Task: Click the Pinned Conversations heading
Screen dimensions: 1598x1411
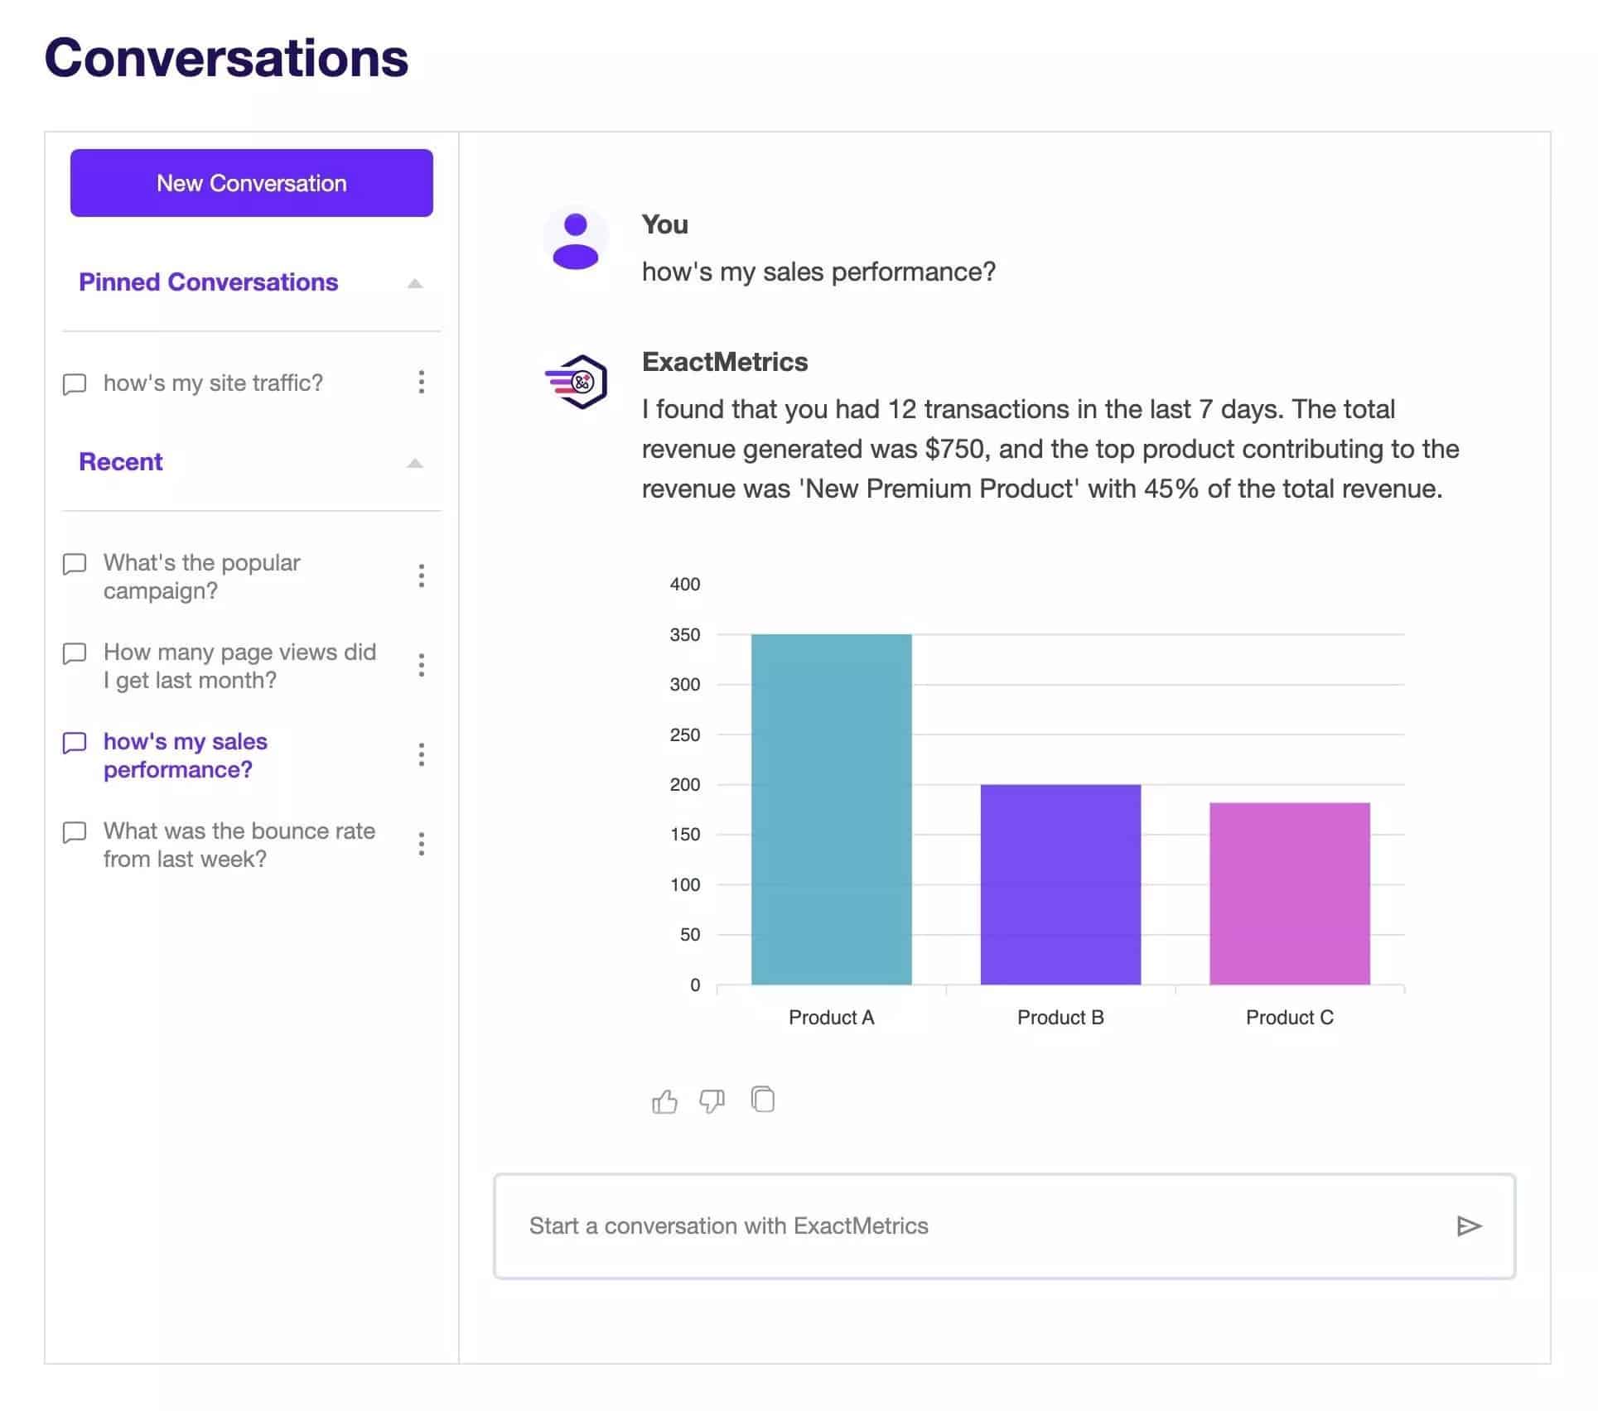Action: pyautogui.click(x=209, y=282)
